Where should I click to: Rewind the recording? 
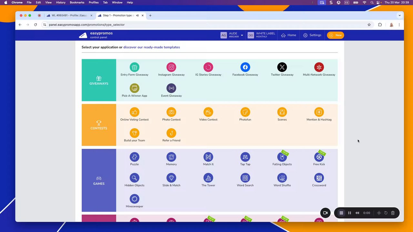tap(357, 213)
